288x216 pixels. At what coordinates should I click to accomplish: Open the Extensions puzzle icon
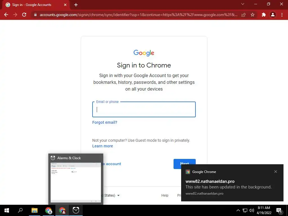[x=264, y=15]
